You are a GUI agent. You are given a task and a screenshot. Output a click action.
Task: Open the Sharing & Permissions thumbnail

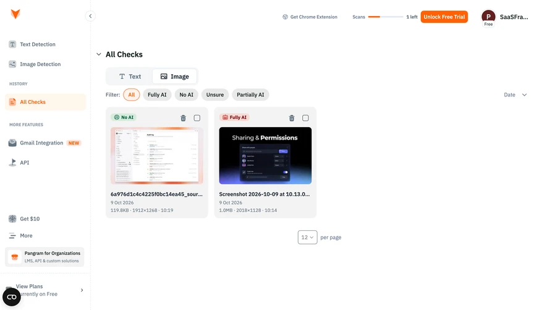click(x=265, y=156)
